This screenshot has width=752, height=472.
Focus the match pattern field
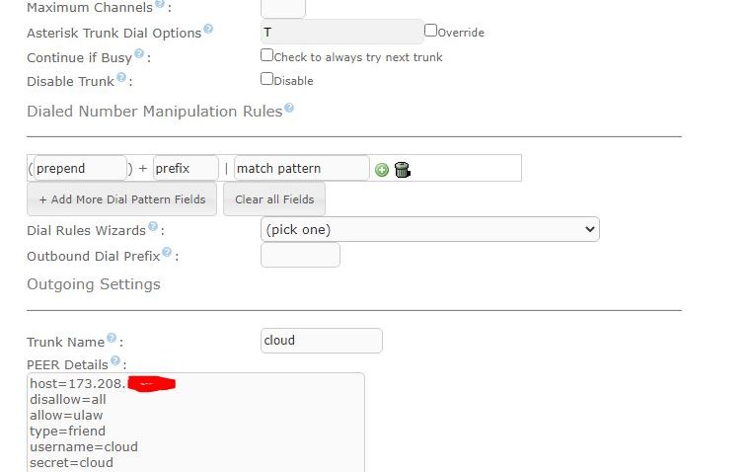301,168
